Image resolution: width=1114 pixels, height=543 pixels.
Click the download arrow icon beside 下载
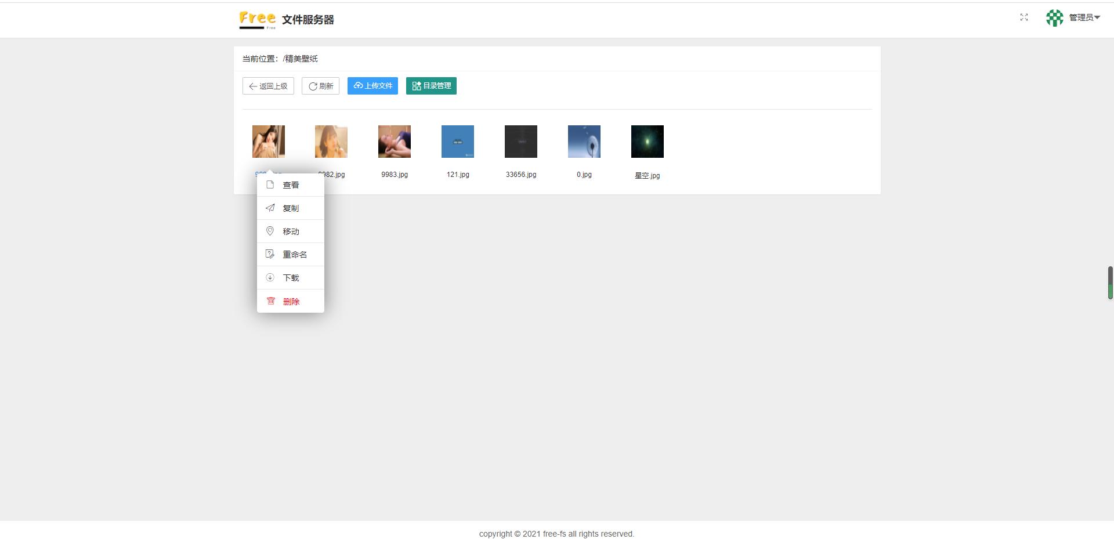pos(270,277)
